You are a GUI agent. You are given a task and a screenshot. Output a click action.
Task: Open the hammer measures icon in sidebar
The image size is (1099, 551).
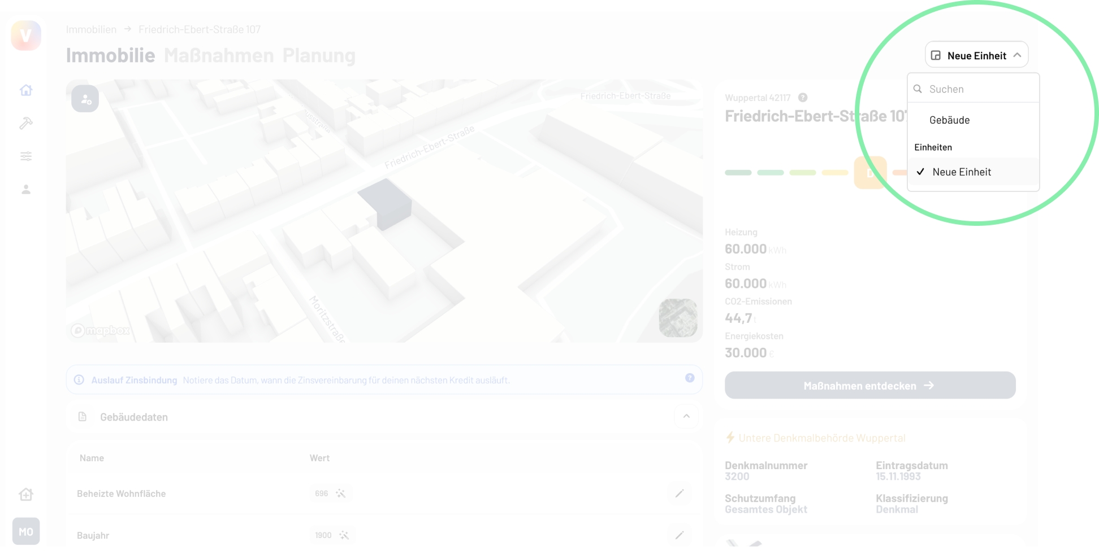(26, 123)
